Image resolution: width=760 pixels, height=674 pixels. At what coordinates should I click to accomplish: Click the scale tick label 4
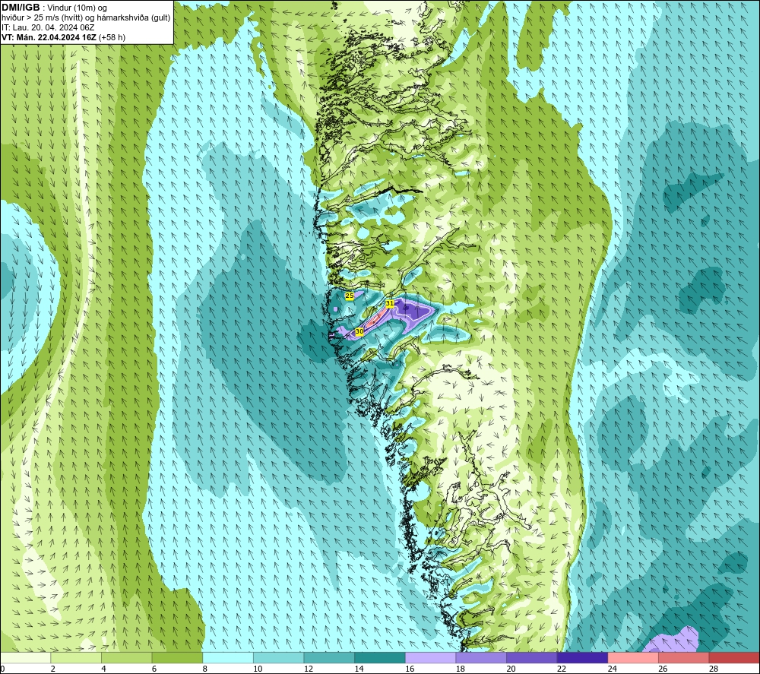pyautogui.click(x=103, y=669)
